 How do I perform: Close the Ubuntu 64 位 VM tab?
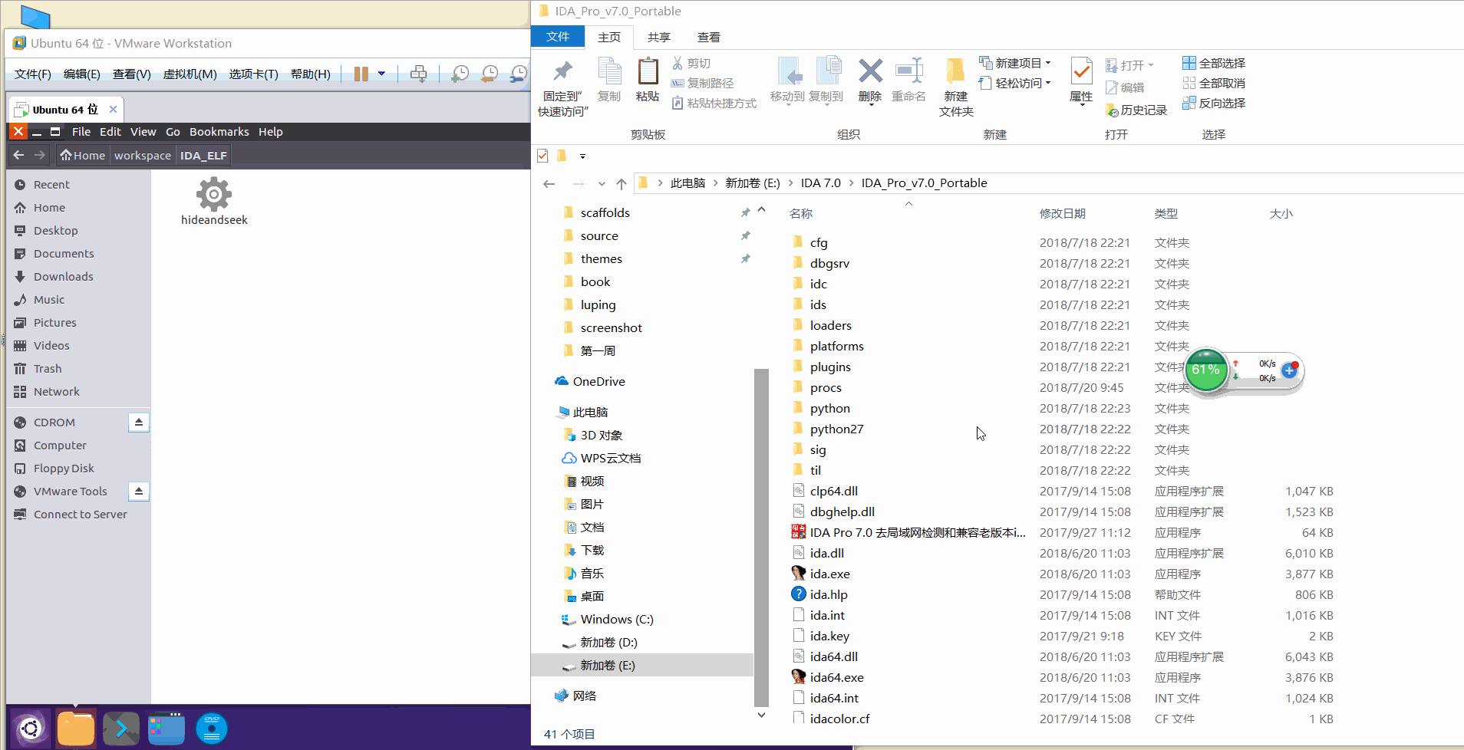tap(113, 109)
